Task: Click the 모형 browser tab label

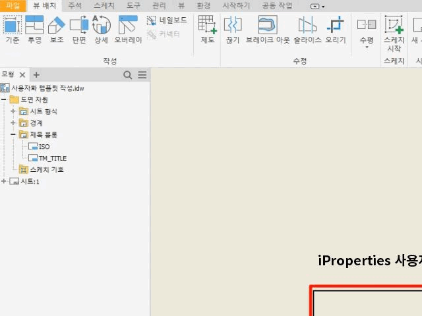Action: (x=8, y=74)
